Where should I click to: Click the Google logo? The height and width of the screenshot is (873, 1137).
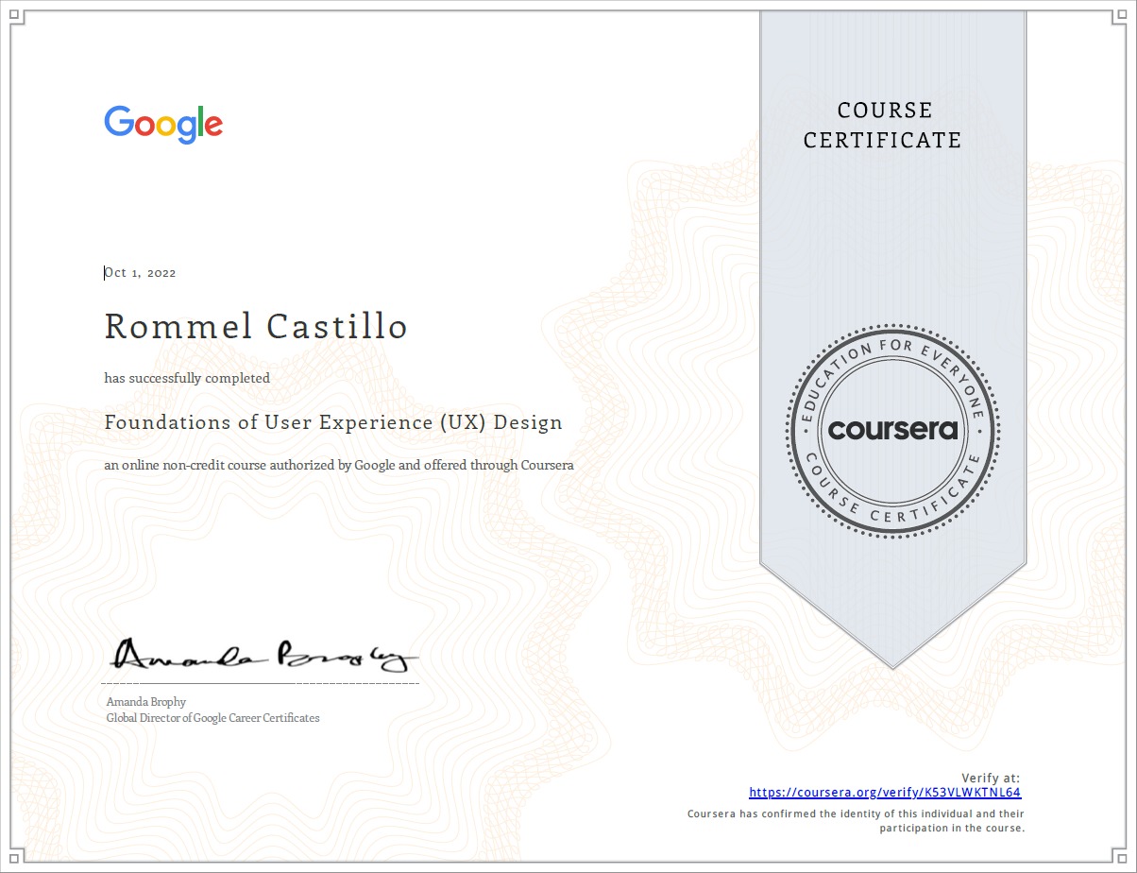point(163,124)
